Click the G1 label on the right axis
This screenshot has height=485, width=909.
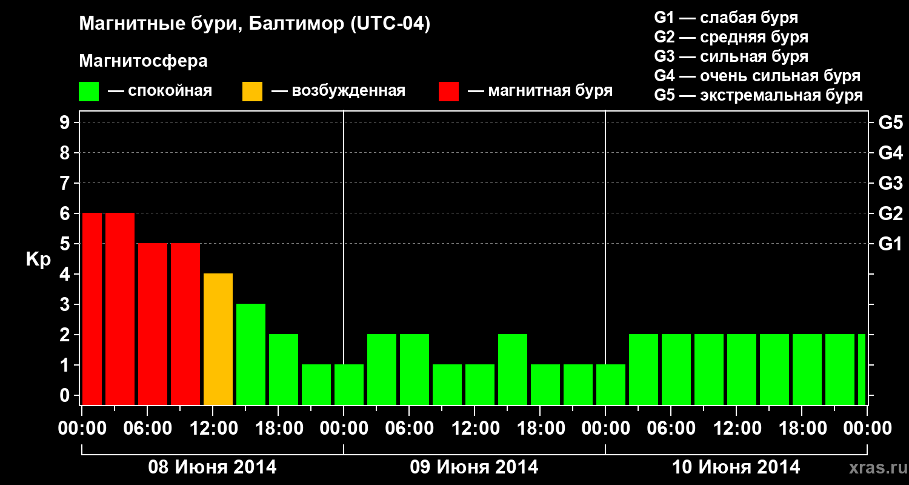[890, 244]
